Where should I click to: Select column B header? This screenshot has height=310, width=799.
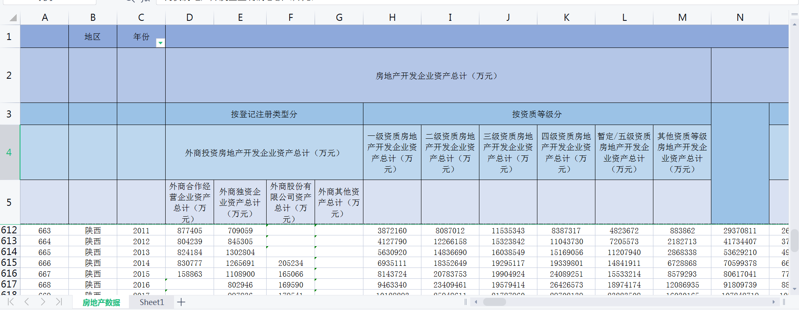pyautogui.click(x=93, y=17)
